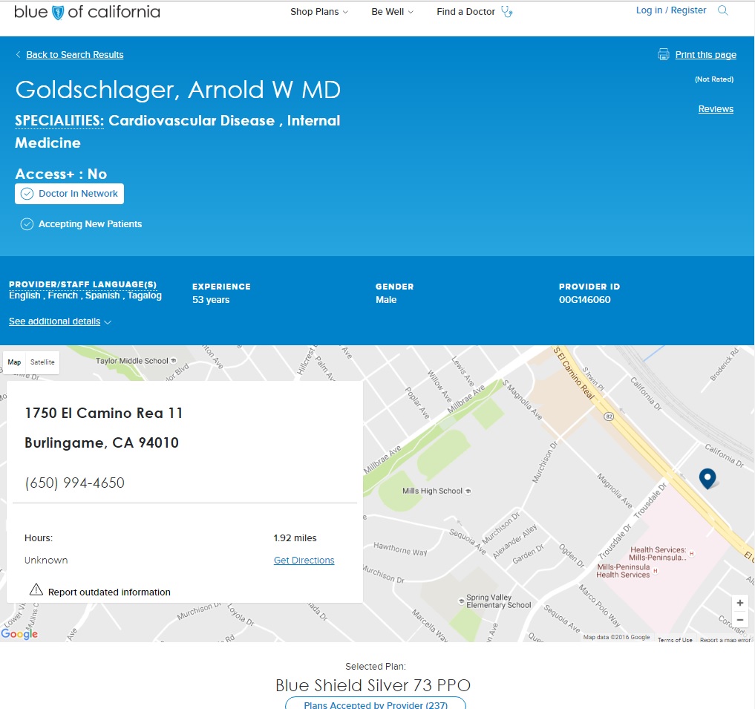Click the Blue Shield of California logo
This screenshot has height=709, width=755.
[x=87, y=12]
